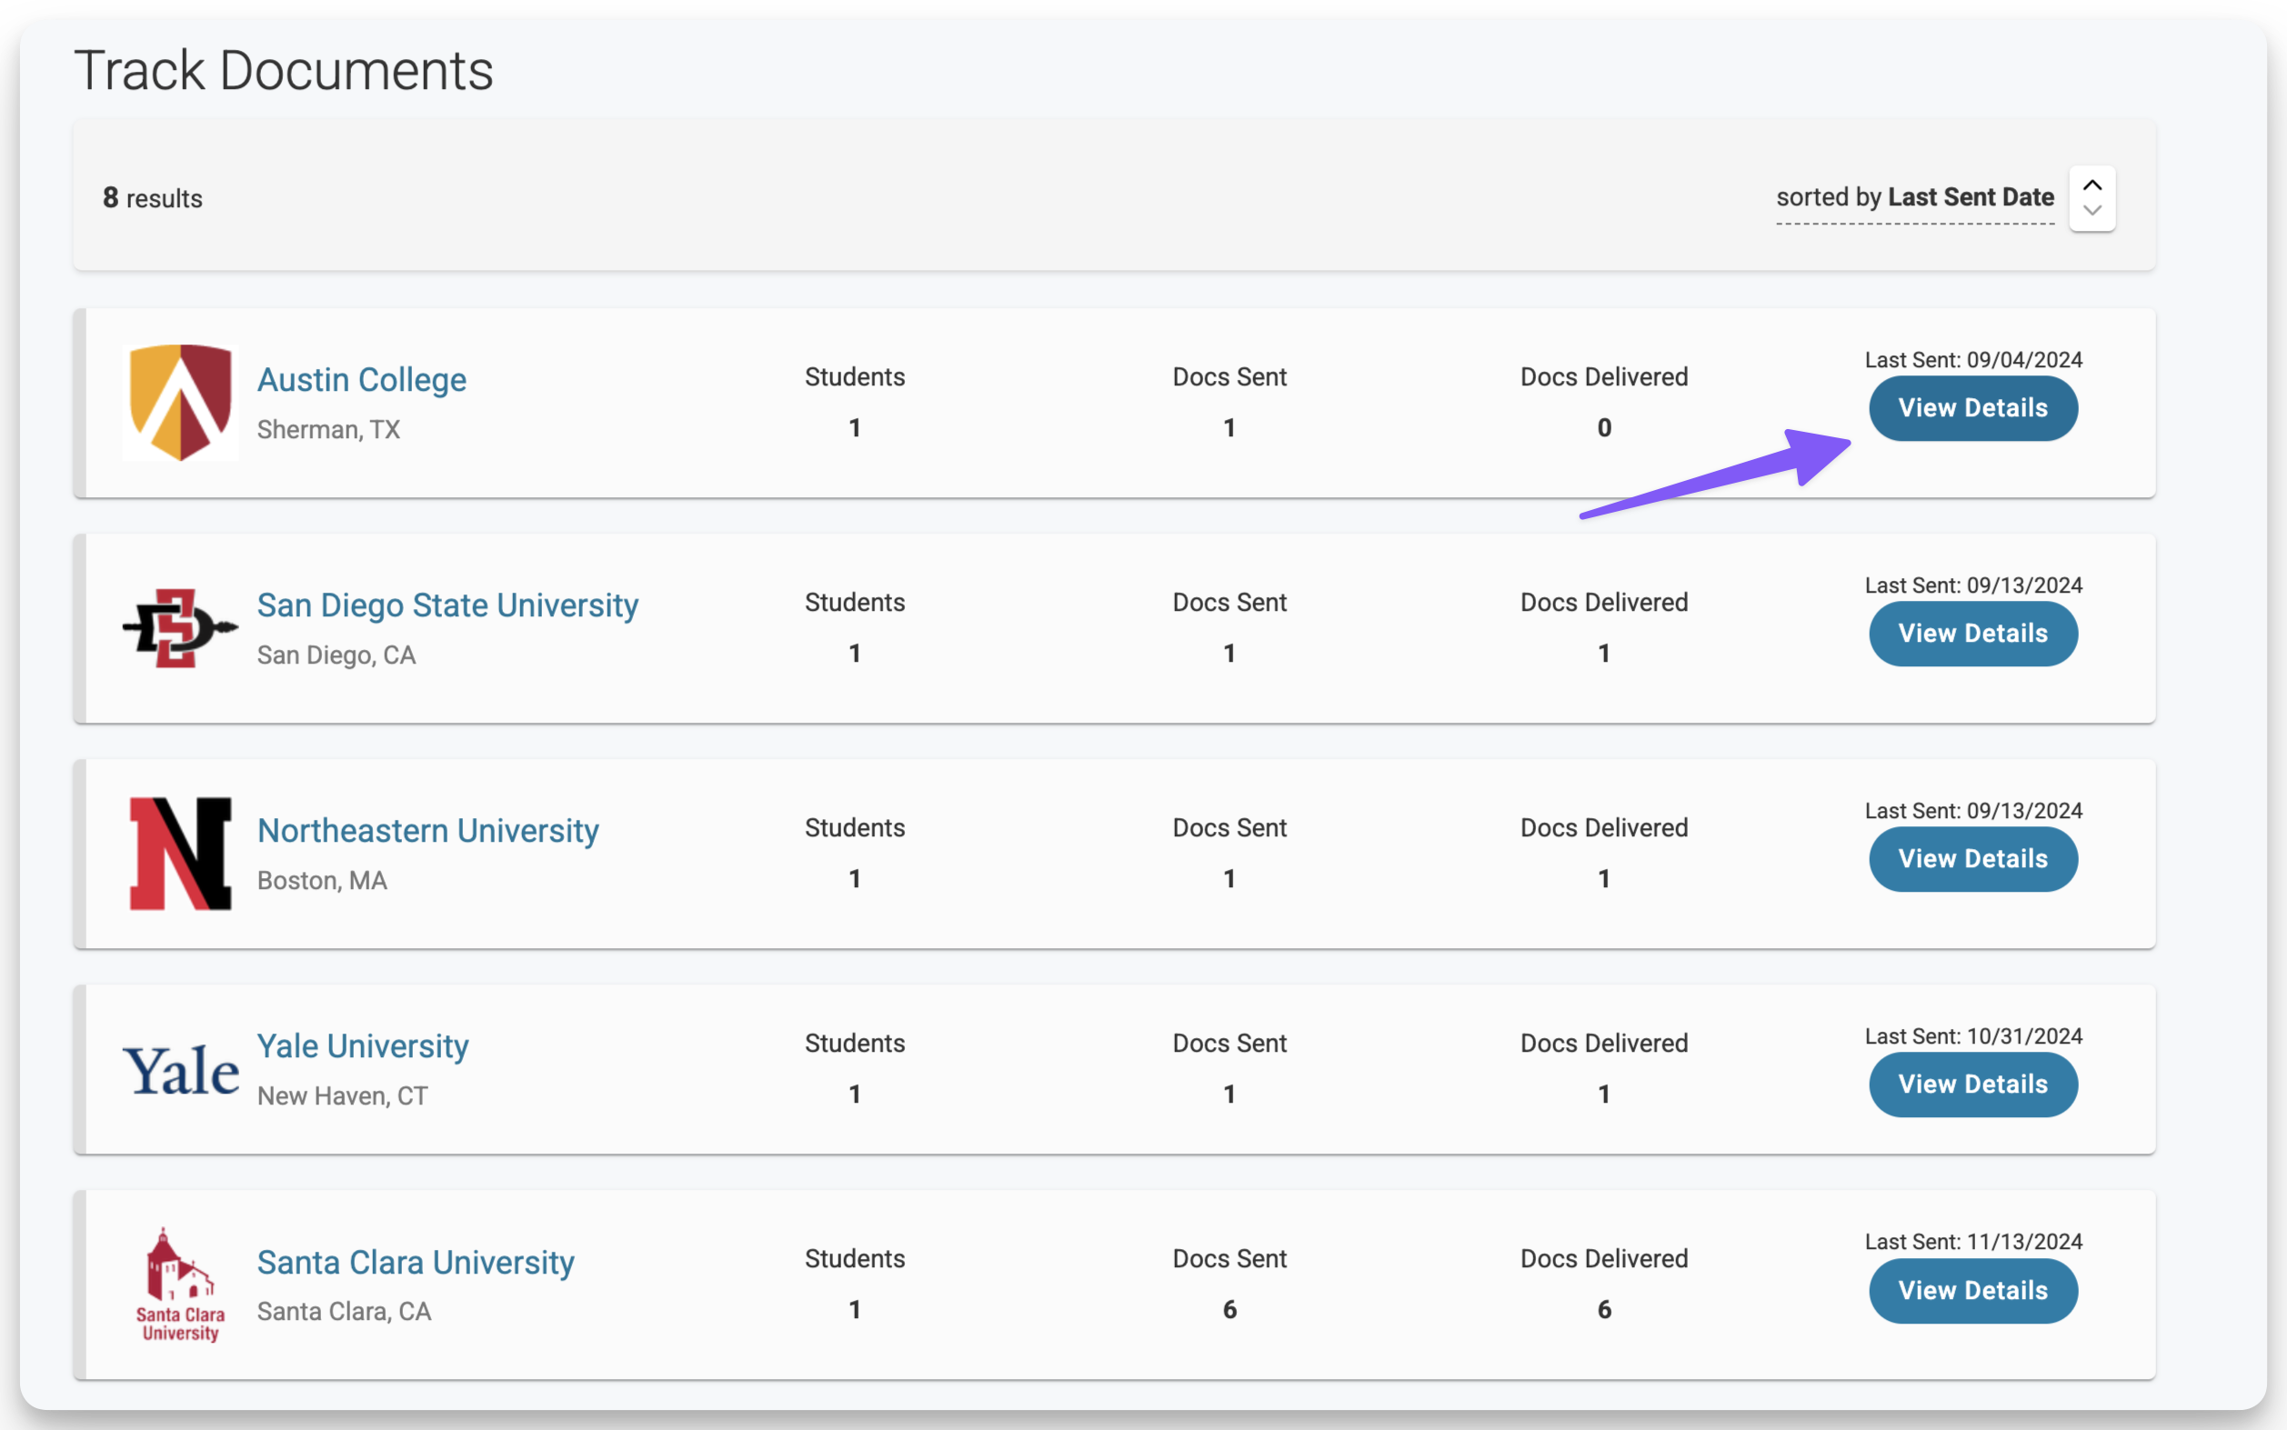This screenshot has width=2287, height=1430.
Task: Open the Yale University link
Action: [362, 1046]
